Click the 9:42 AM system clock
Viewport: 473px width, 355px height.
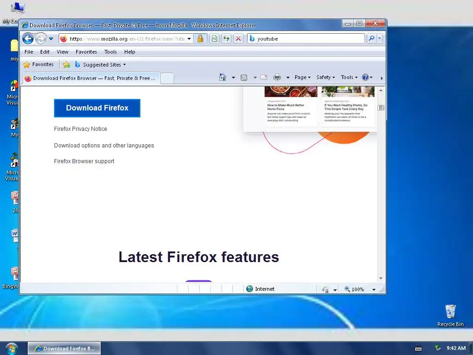click(456, 348)
